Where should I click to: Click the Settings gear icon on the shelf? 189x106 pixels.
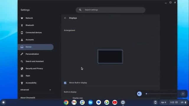(x=123, y=102)
